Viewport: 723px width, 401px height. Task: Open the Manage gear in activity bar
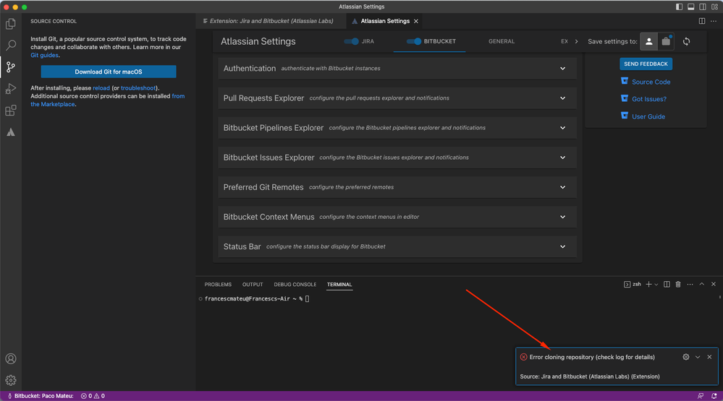pyautogui.click(x=11, y=380)
